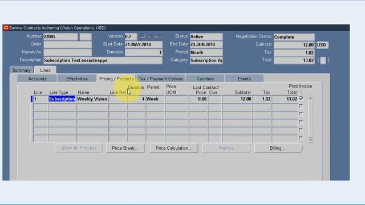Click the Price UOM cell of line 1
Image resolution: width=365 pixels, height=205 pixels.
click(177, 99)
